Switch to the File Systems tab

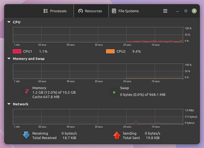(125, 11)
